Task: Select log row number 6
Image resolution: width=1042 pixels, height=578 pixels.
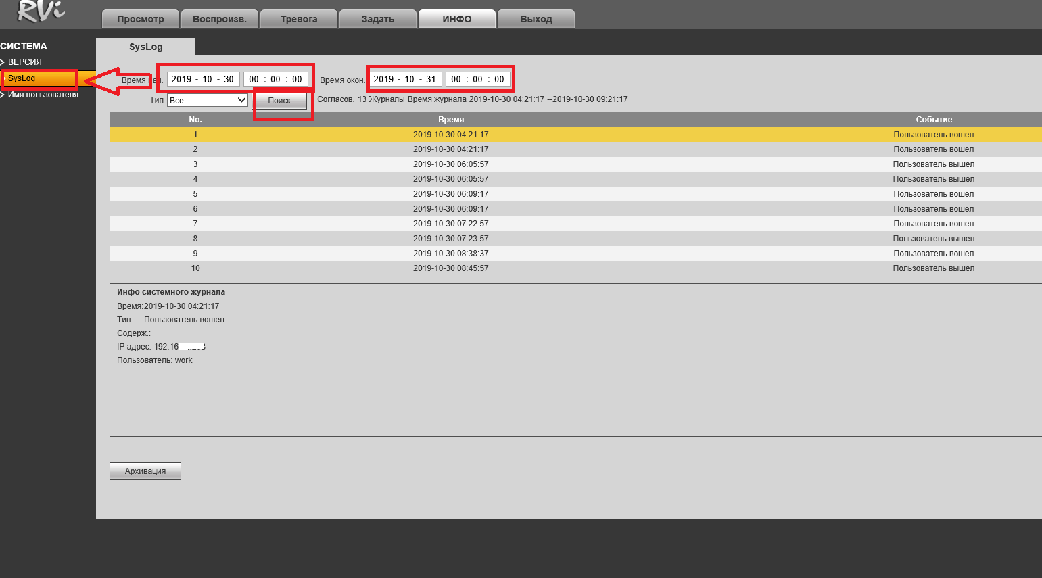Action: pyautogui.click(x=576, y=209)
